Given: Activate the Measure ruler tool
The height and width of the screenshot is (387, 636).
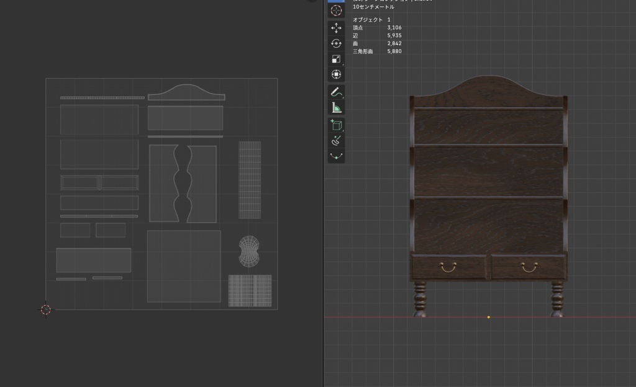Looking at the screenshot, I should [336, 108].
